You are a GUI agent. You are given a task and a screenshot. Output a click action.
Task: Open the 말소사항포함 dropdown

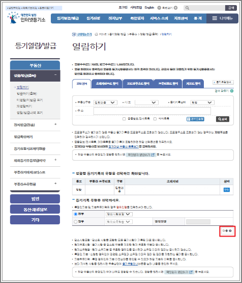pos(119,214)
